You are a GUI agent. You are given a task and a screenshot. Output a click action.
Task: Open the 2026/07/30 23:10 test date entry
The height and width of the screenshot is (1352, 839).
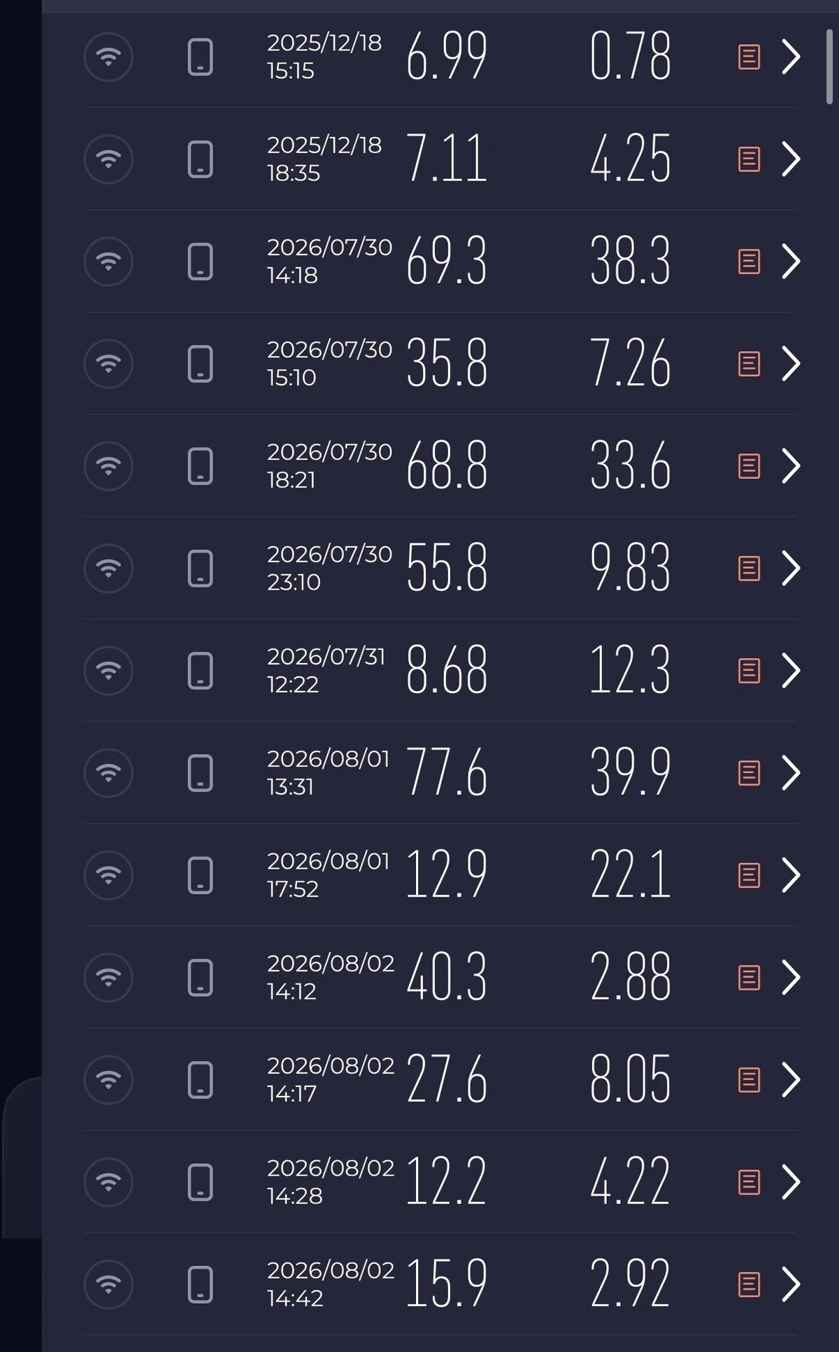329,568
